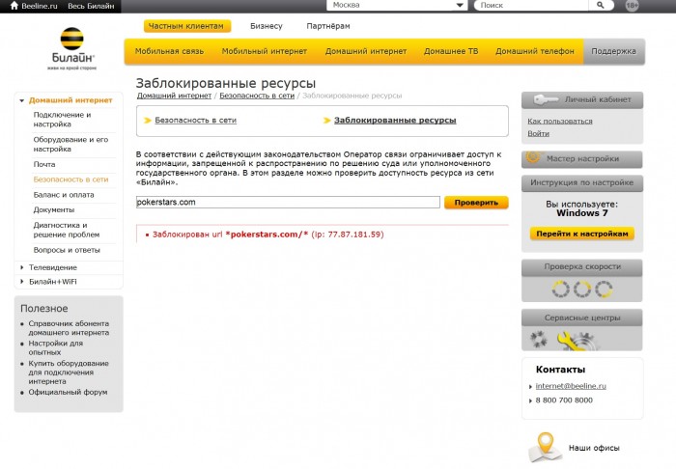Open Оборудование и его настройка sidebar item
The height and width of the screenshot is (469, 676).
[70, 145]
